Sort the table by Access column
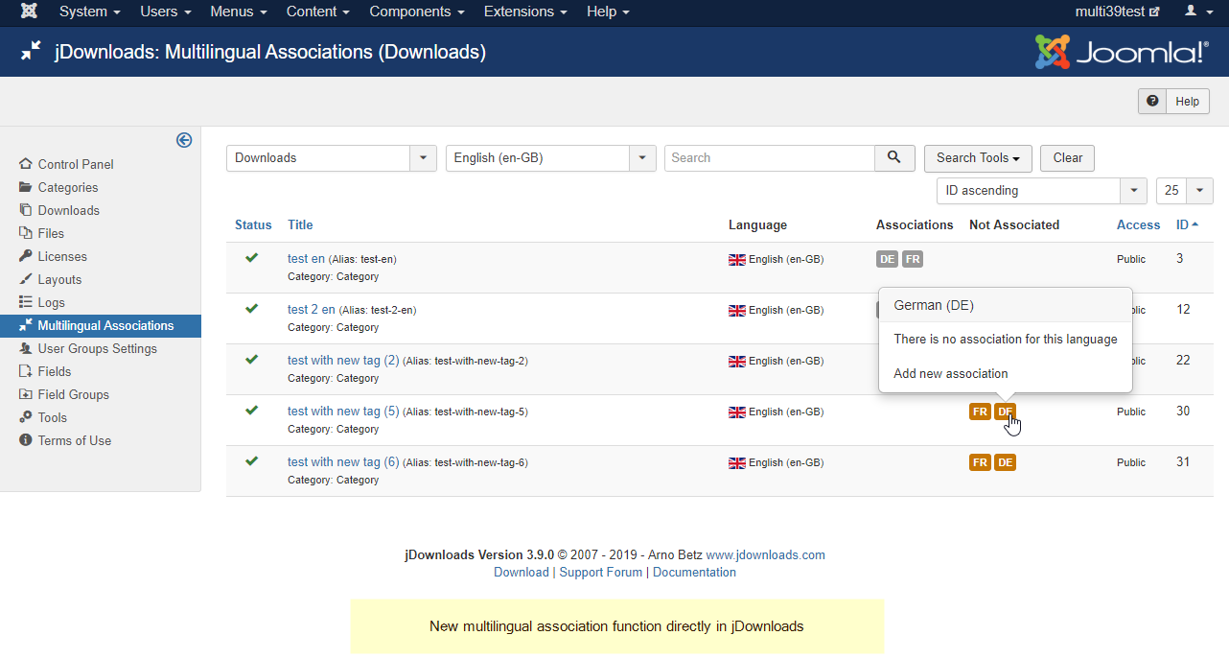 pos(1139,225)
